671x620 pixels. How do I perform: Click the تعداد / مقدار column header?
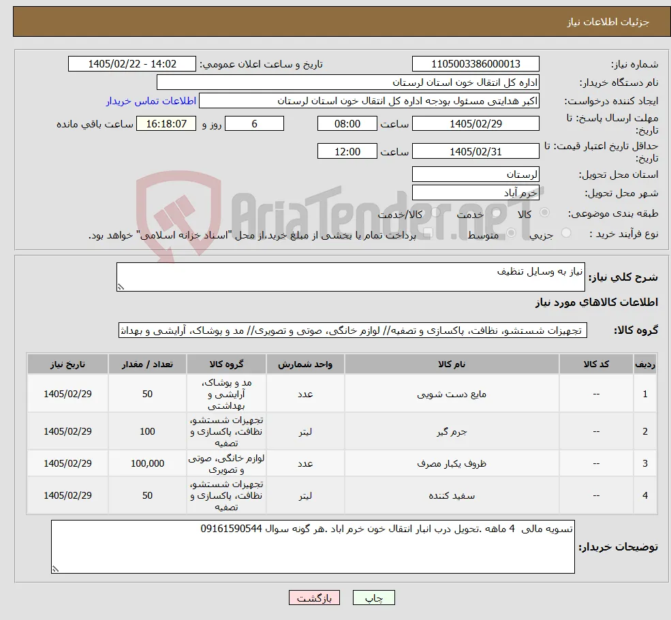pos(147,364)
